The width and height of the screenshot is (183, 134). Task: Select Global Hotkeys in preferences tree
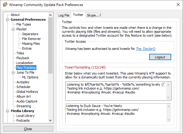(x=27, y=92)
